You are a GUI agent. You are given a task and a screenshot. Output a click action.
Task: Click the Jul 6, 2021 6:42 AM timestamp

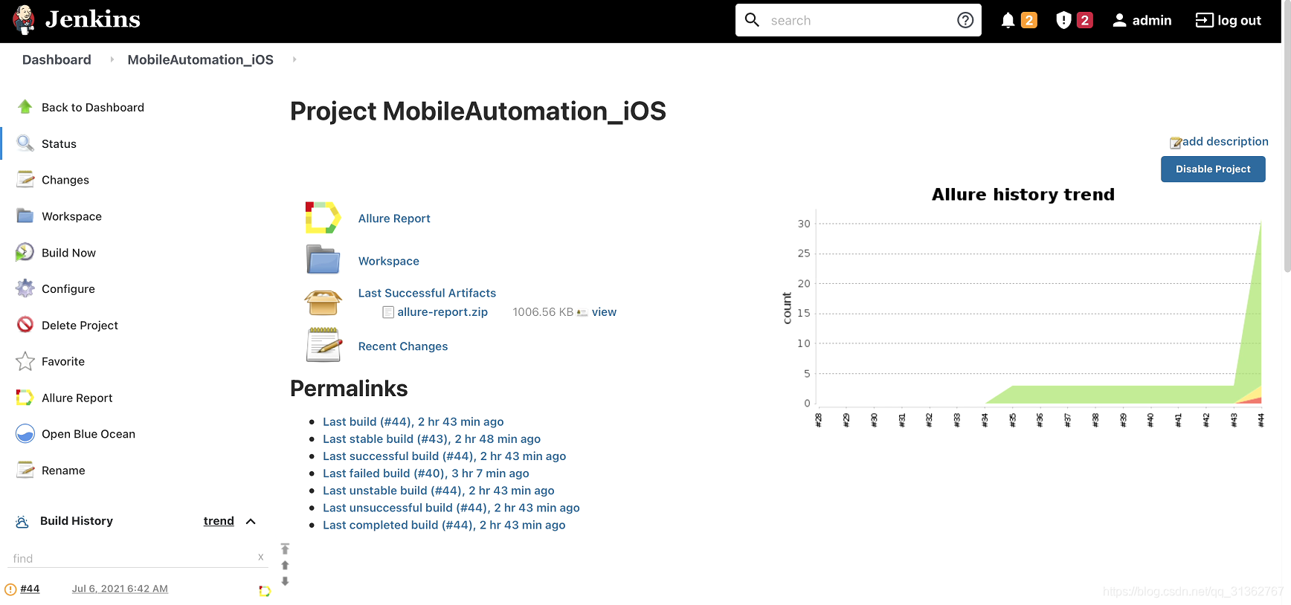[x=120, y=589]
